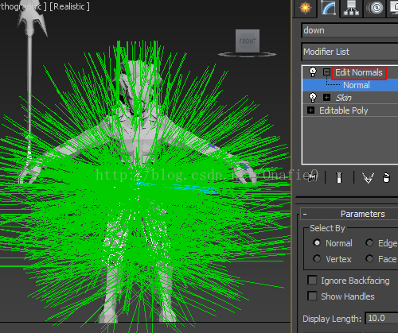398x333 pixels.
Task: Click the ViewCube compass ring
Action: point(247,55)
